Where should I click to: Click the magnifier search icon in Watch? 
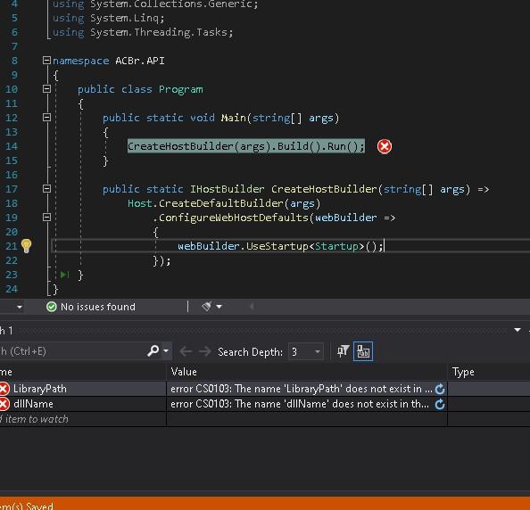[153, 351]
